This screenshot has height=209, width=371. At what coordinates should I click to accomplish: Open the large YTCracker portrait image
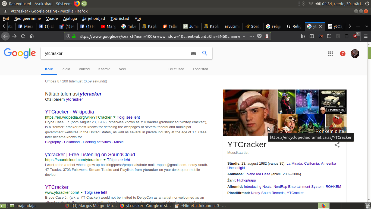(x=250, y=113)
